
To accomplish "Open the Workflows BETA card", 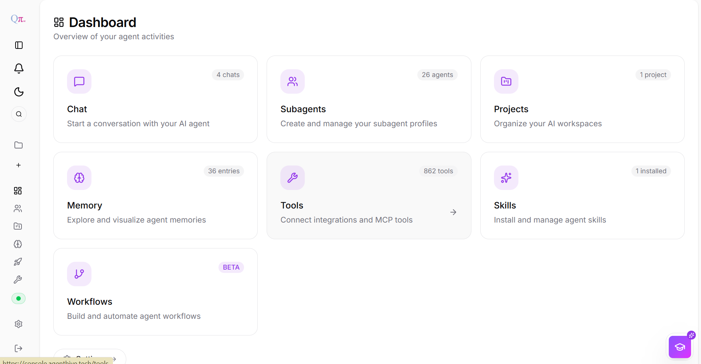I will 156,292.
